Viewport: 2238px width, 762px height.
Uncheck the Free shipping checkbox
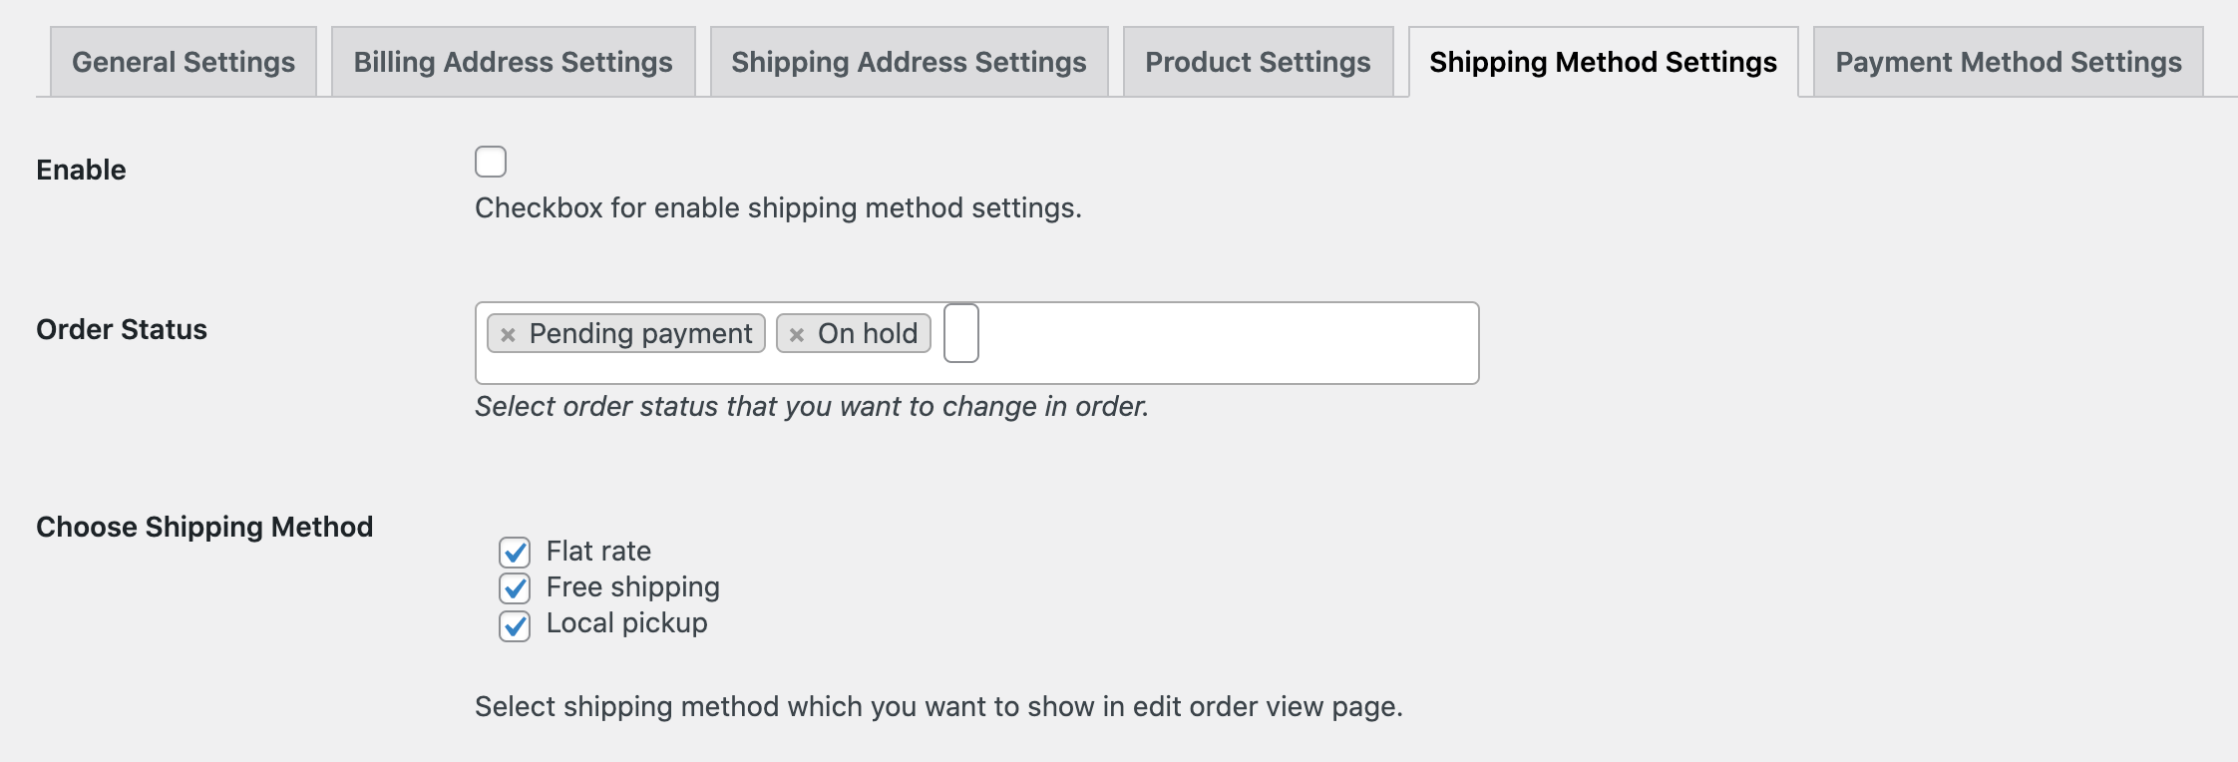point(515,588)
